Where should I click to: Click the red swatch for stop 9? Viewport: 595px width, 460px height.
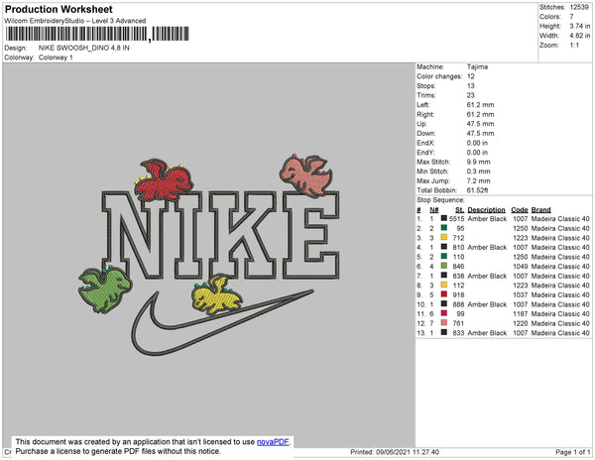[x=444, y=294]
